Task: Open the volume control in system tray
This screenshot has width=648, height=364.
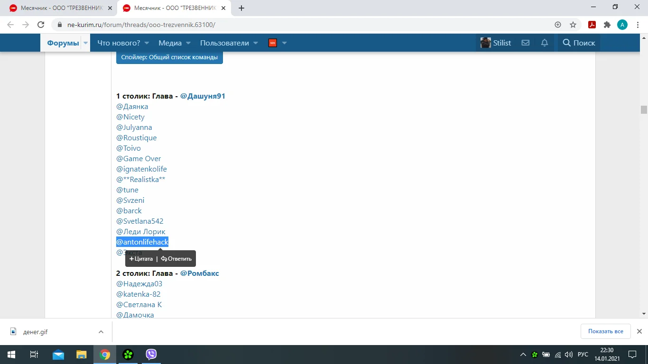Action: click(x=569, y=355)
